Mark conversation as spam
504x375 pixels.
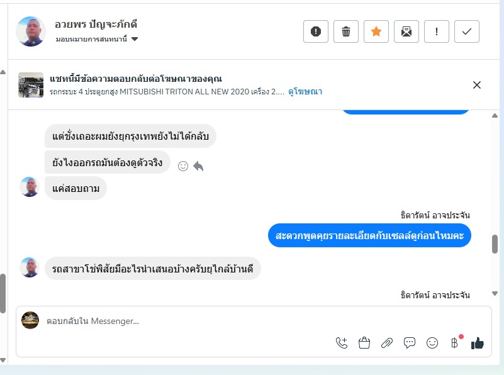pos(316,31)
